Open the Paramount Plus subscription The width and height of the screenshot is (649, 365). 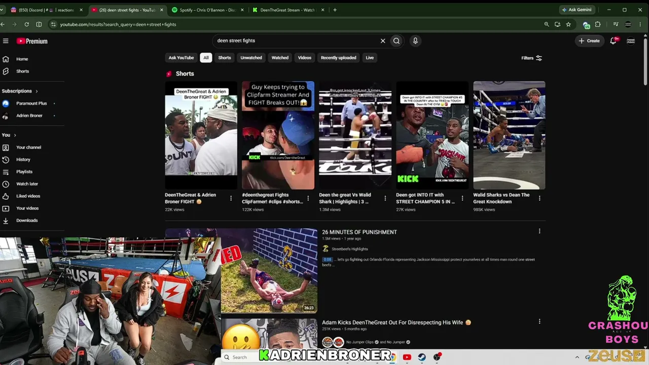pos(32,103)
